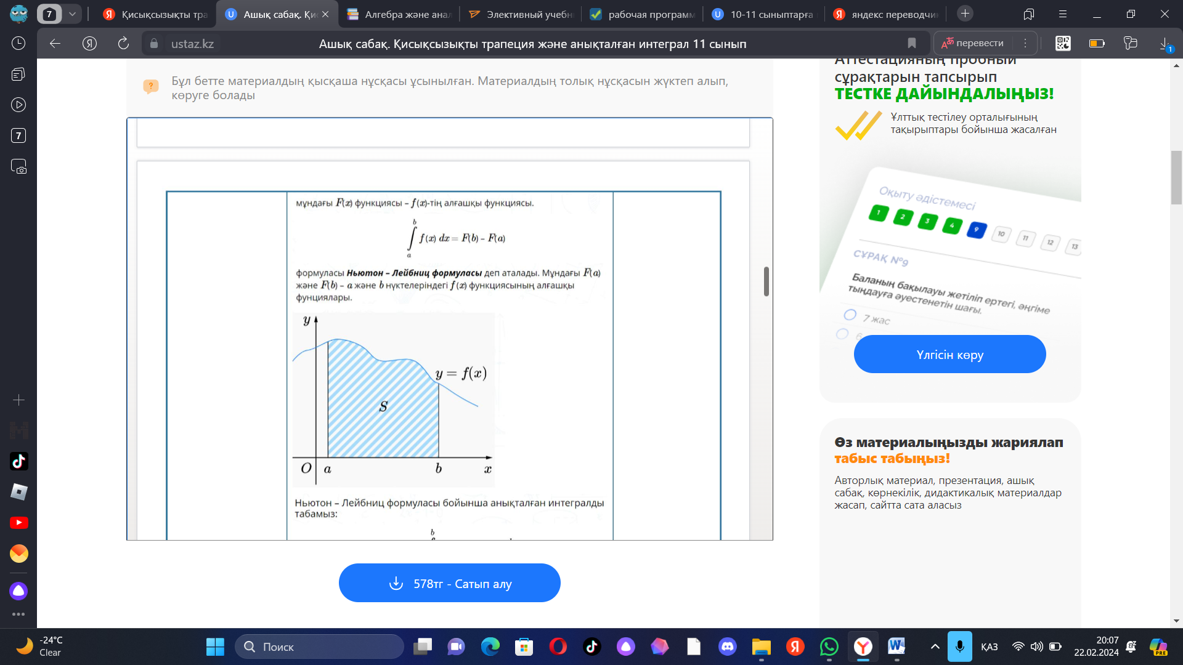Select the second answer radio button below 7 жас
Viewport: 1183px width, 665px height.
[x=842, y=334]
